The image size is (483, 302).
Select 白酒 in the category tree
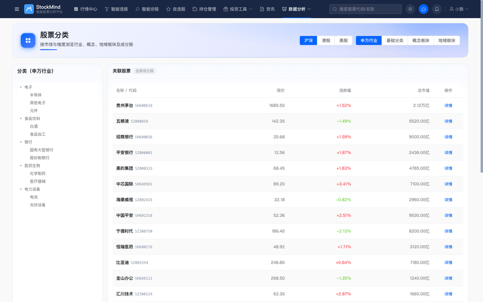(34, 126)
